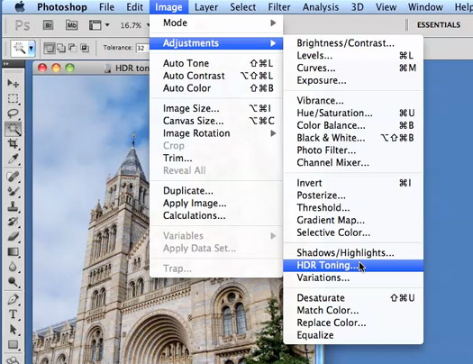Open the Select menu
The height and width of the screenshot is (364, 473).
243,7
